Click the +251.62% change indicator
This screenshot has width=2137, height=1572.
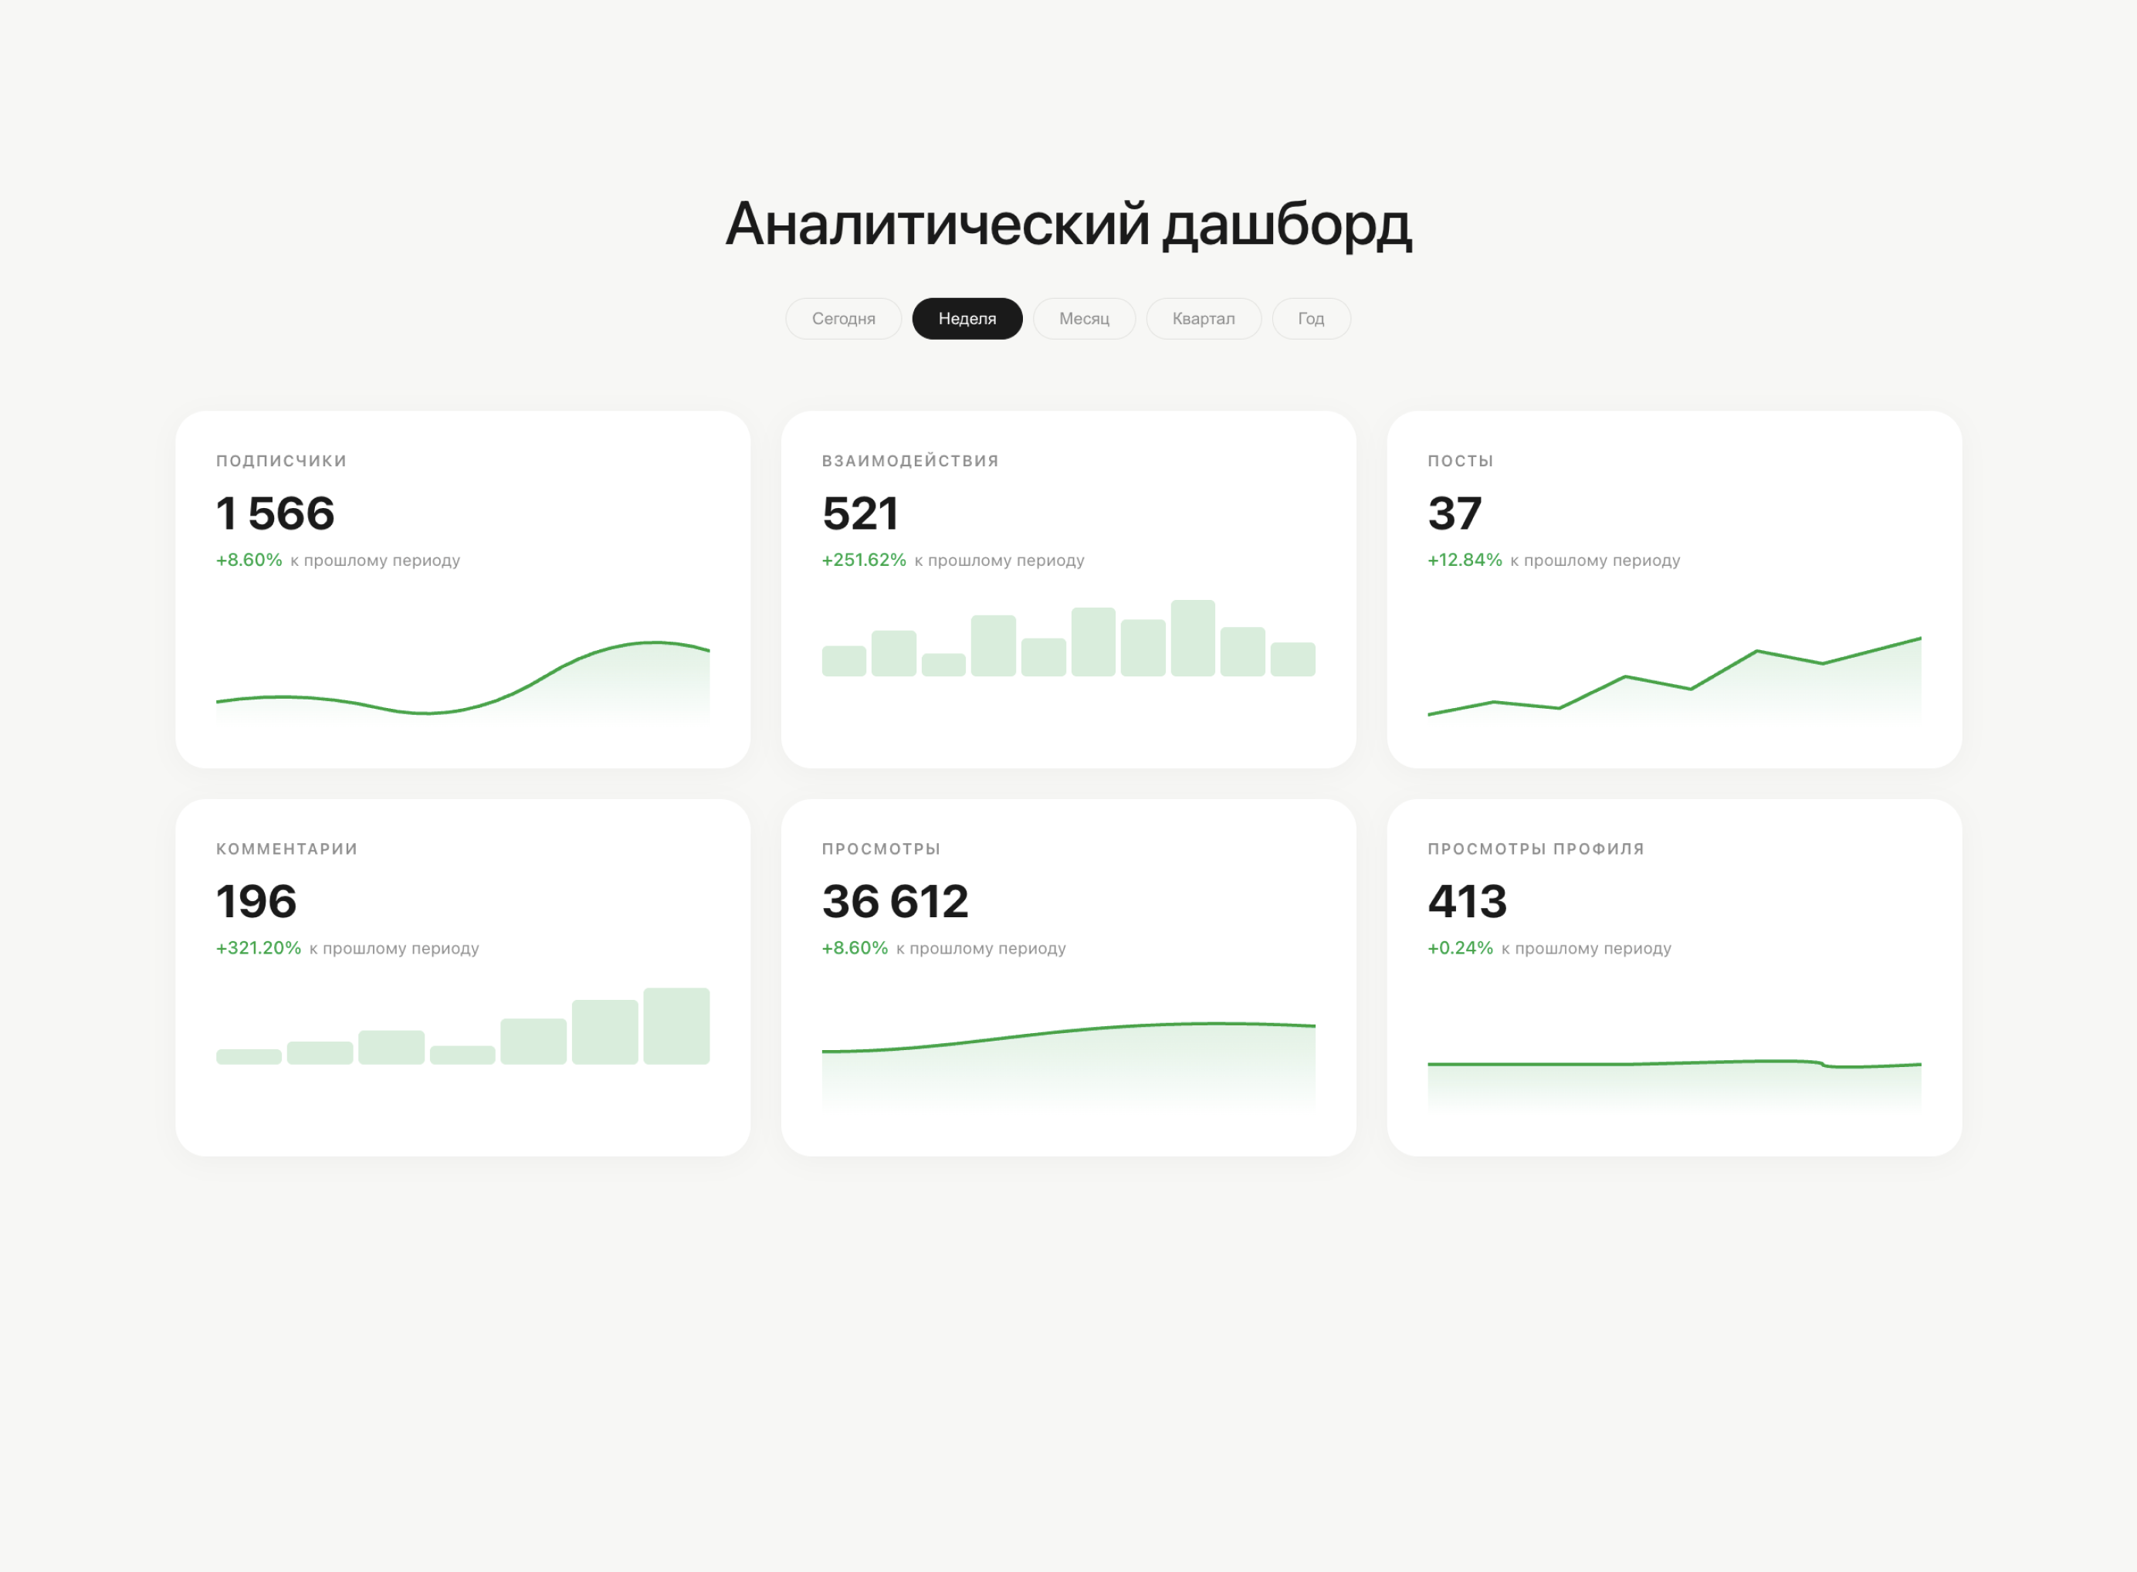pos(863,561)
